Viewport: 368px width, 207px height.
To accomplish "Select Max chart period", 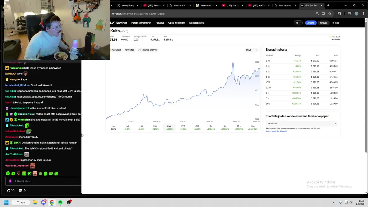I will [x=253, y=127].
